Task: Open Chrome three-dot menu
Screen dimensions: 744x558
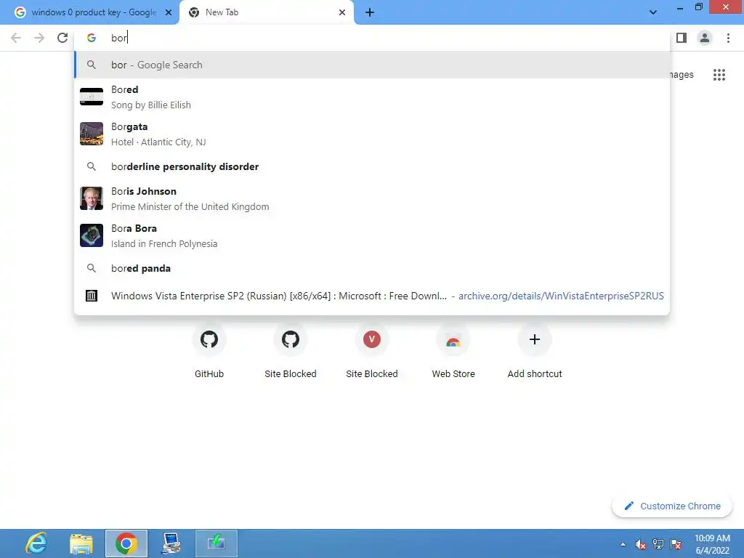Action: (x=728, y=38)
